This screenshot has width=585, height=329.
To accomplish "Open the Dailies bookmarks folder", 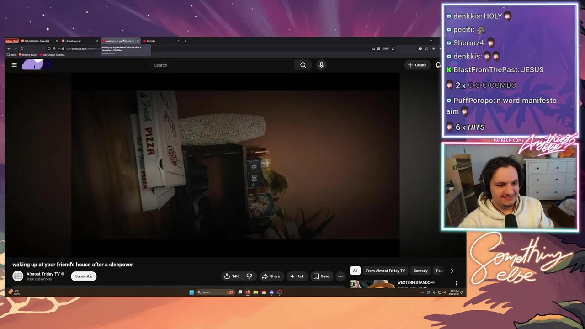I will click(x=12, y=55).
